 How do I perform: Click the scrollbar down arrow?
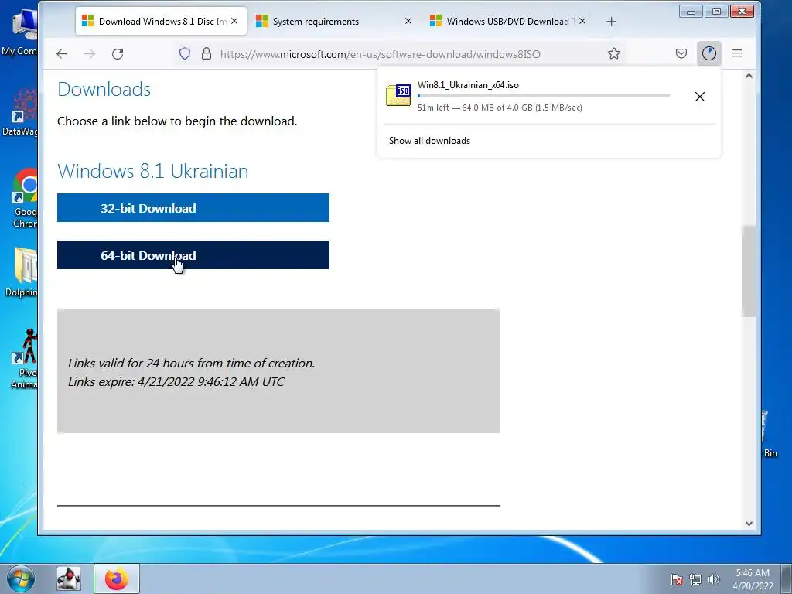[x=749, y=524]
